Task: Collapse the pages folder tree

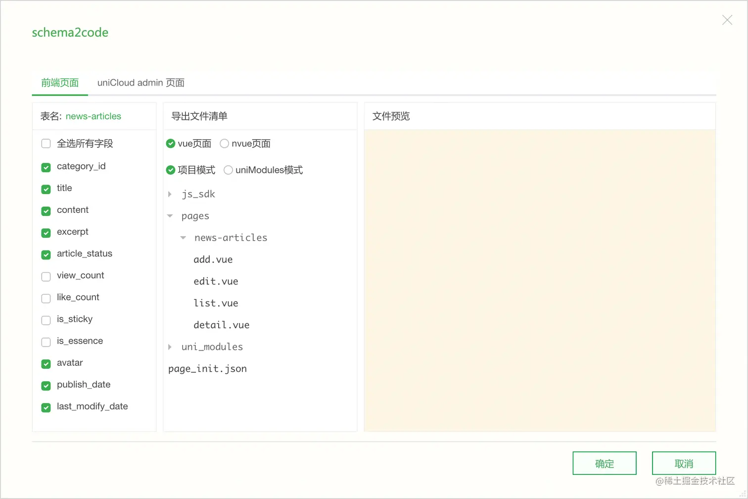Action: (x=170, y=216)
